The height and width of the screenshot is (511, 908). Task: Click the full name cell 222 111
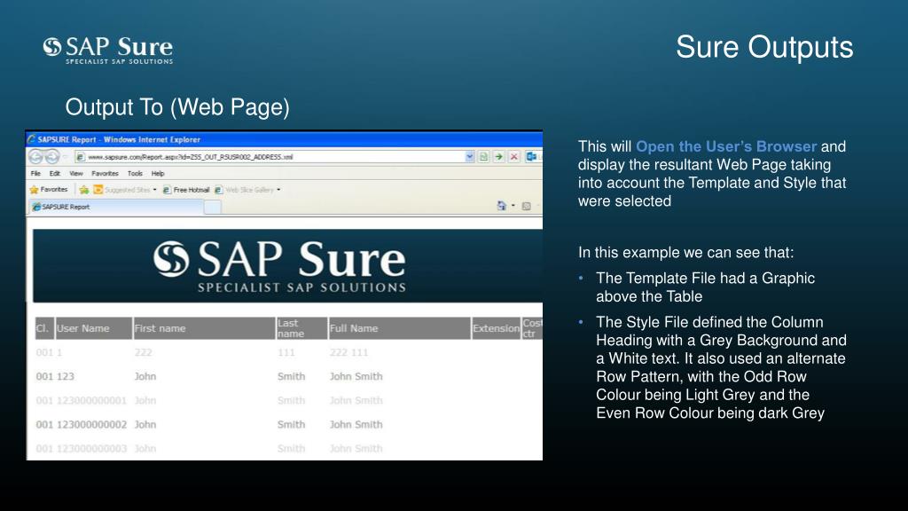[x=348, y=352]
